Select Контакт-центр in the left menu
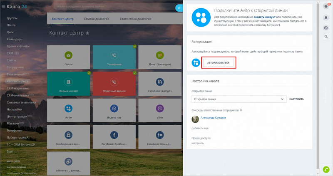This screenshot has height=176, width=333. coord(17,81)
